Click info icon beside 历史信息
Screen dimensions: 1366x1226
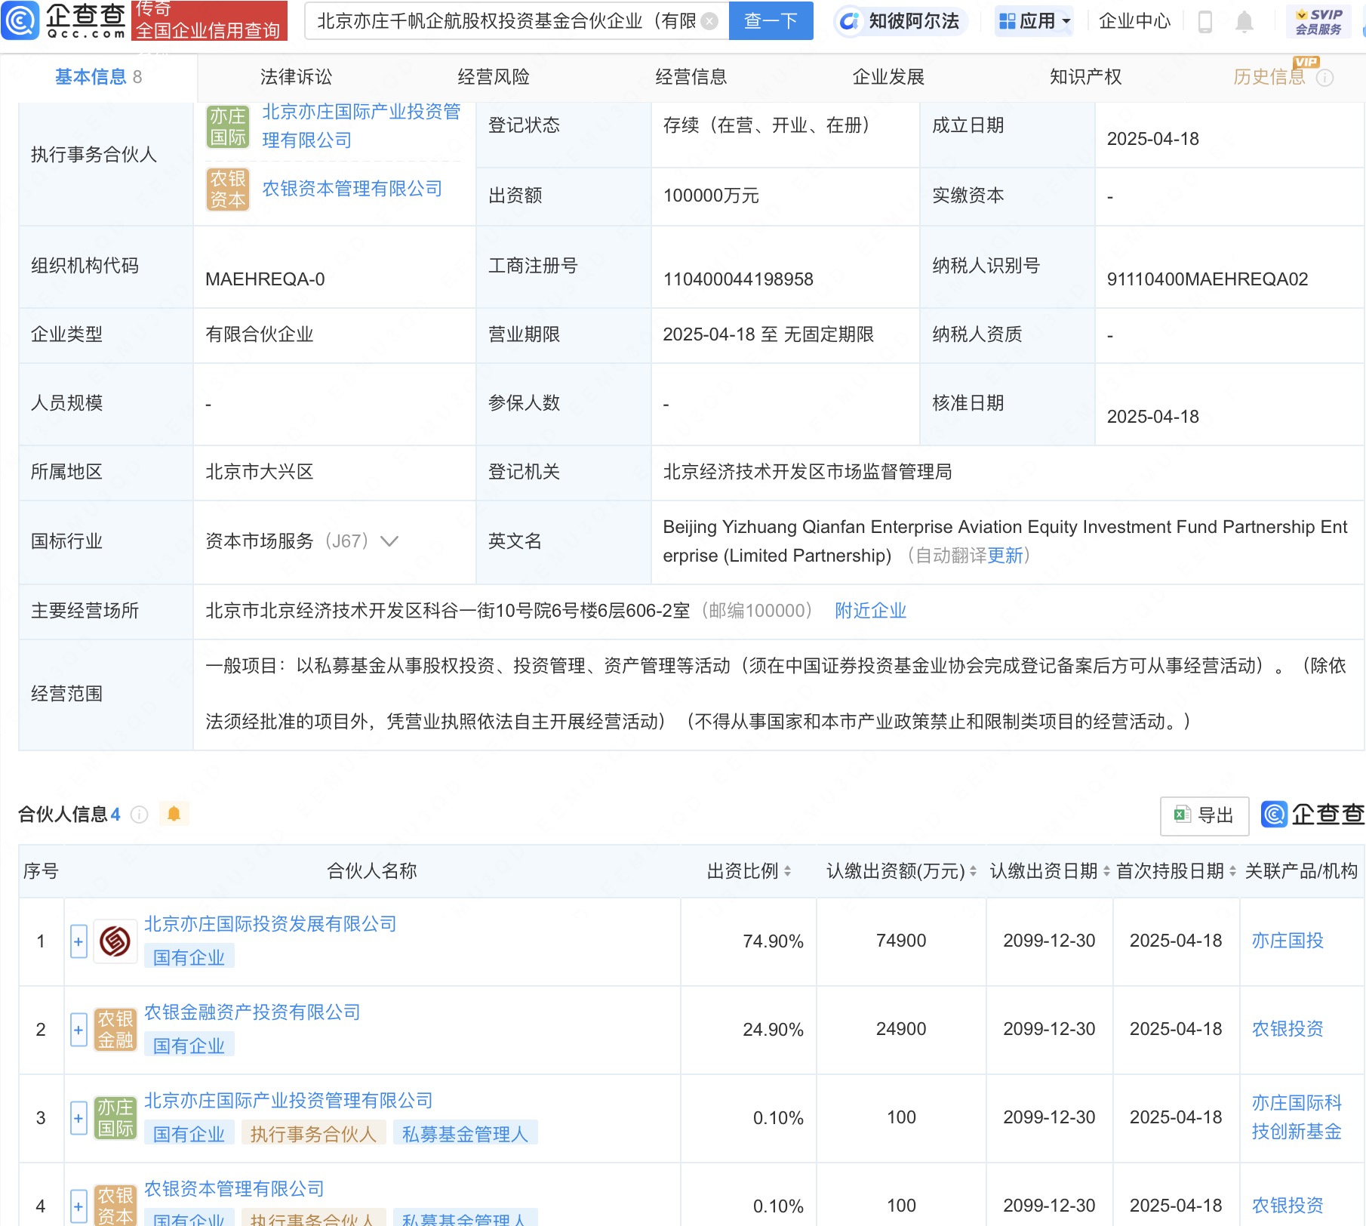tap(1324, 78)
